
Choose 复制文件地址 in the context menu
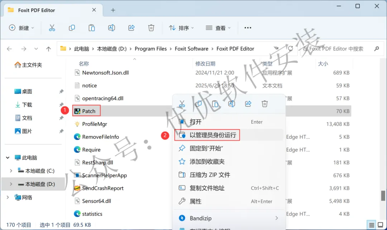pyautogui.click(x=229, y=188)
